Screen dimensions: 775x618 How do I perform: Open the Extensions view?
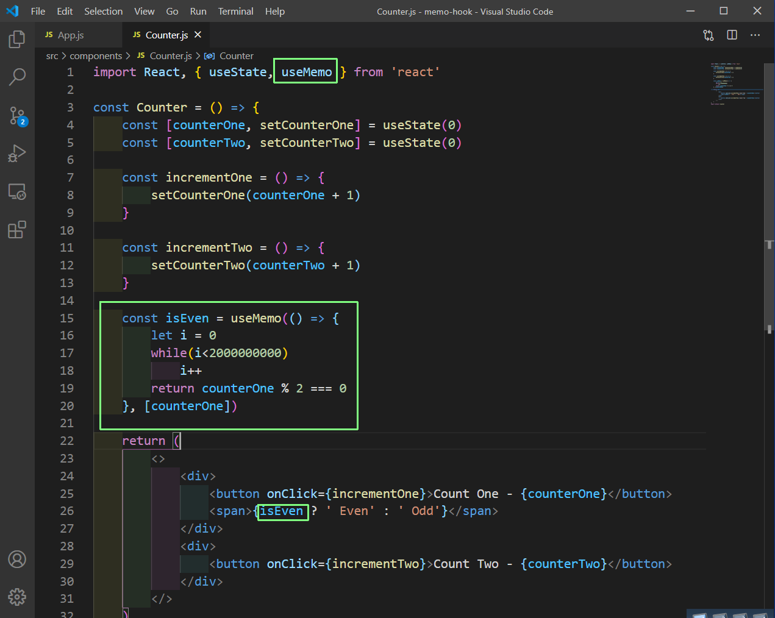17,230
